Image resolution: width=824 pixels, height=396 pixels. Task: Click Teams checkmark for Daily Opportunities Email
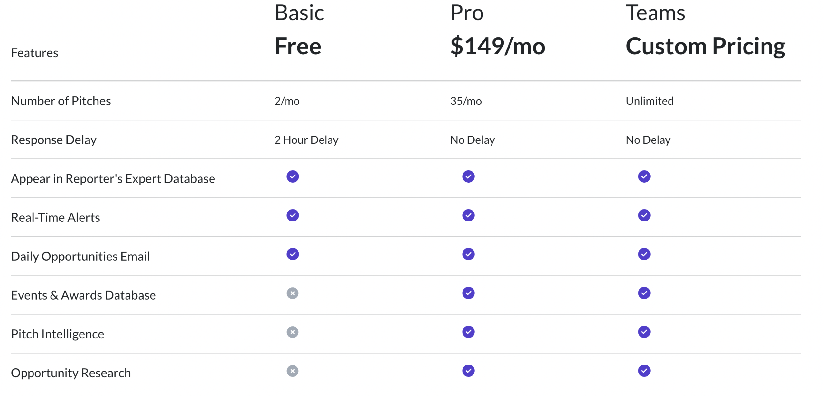[644, 254]
